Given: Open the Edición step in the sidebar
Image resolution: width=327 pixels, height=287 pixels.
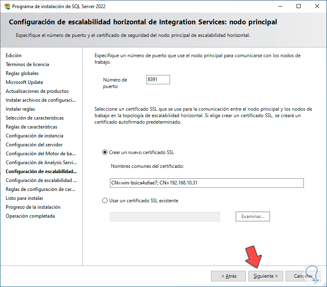Looking at the screenshot, I should tap(13, 56).
